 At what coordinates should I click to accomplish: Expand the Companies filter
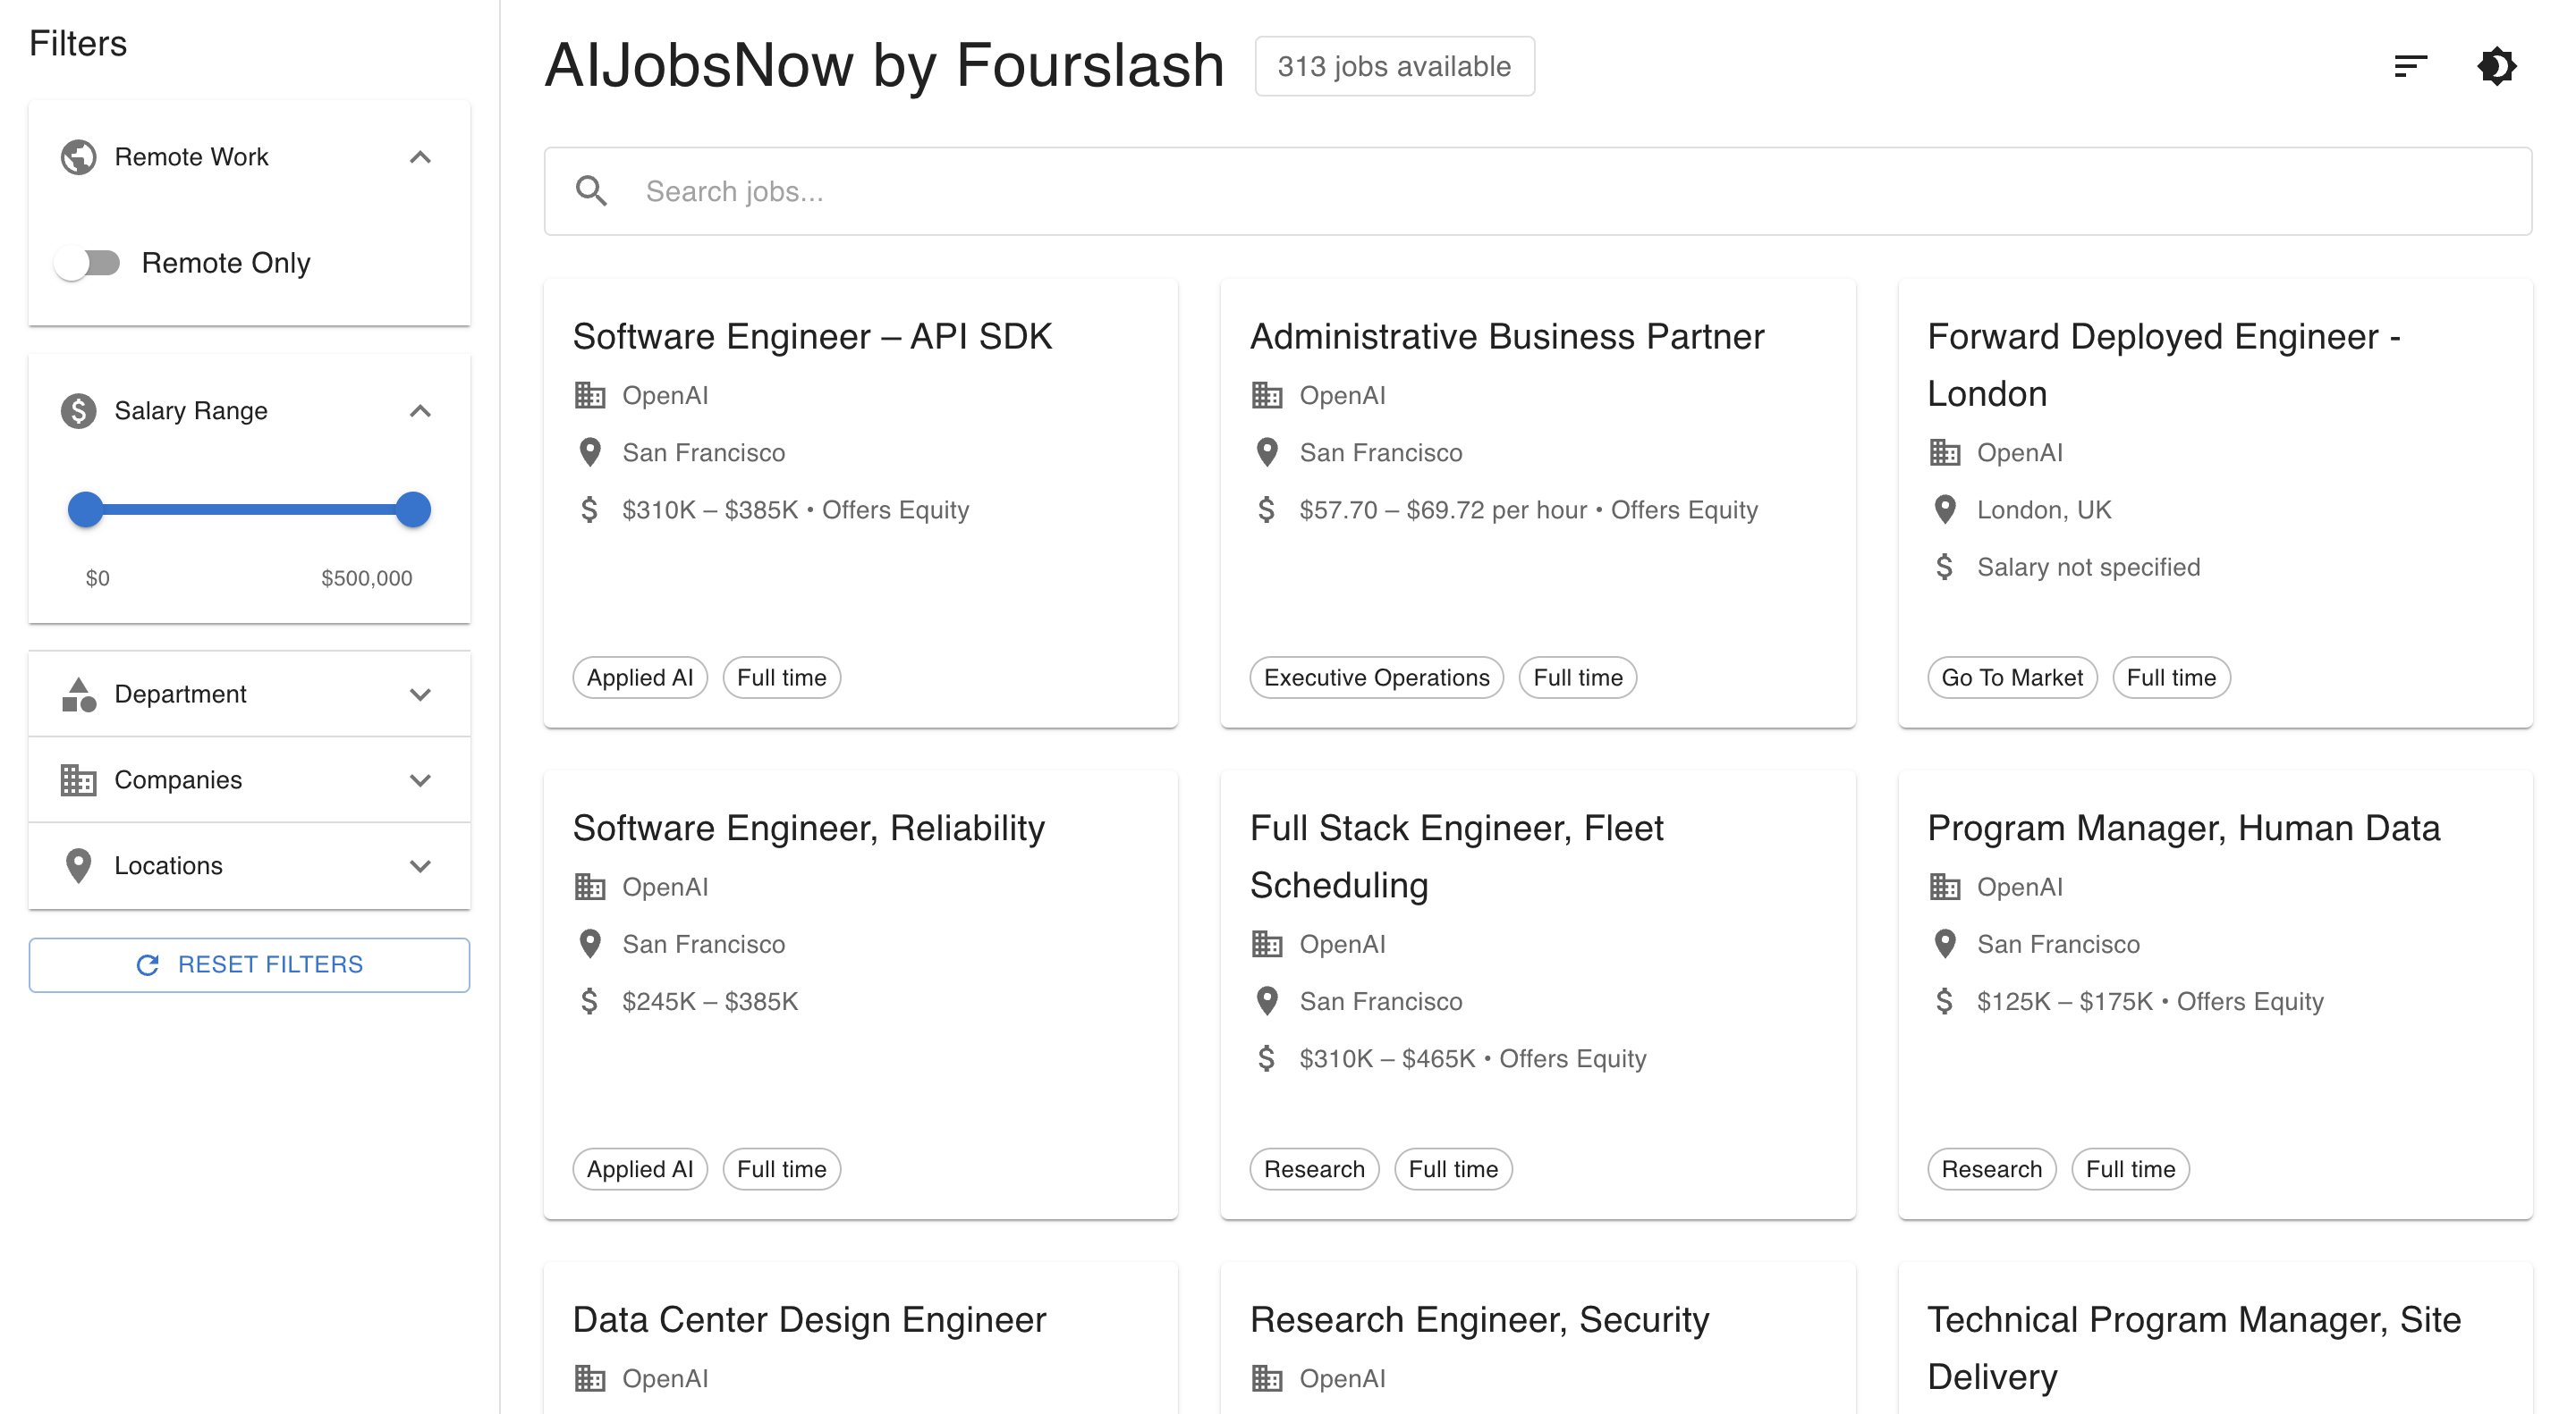pos(420,779)
